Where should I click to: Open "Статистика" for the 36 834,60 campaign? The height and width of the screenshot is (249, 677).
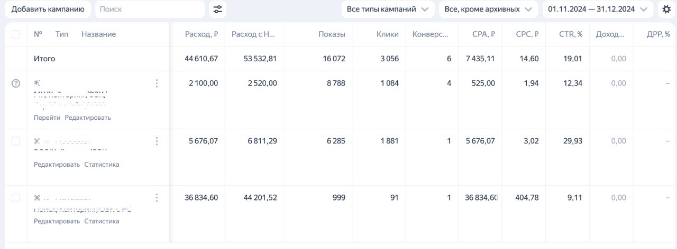(102, 221)
